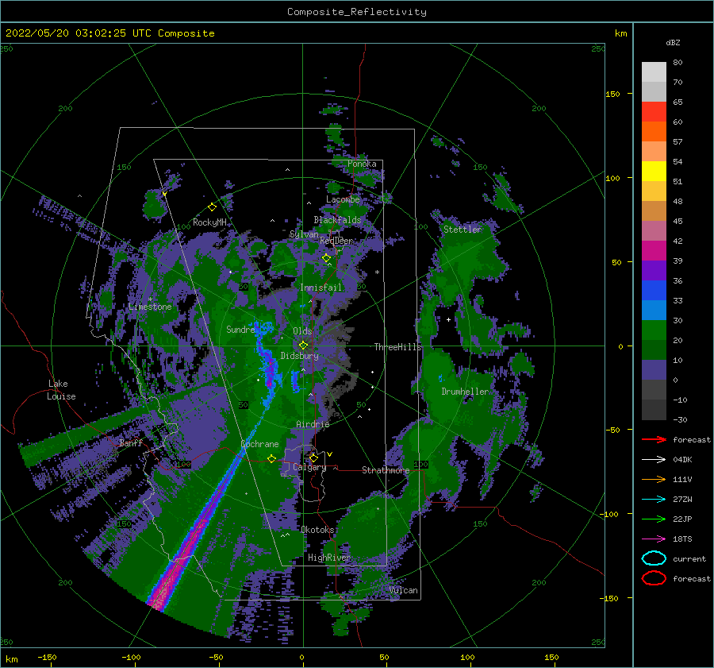Click the cyan 27ZW arrow icon

(654, 500)
